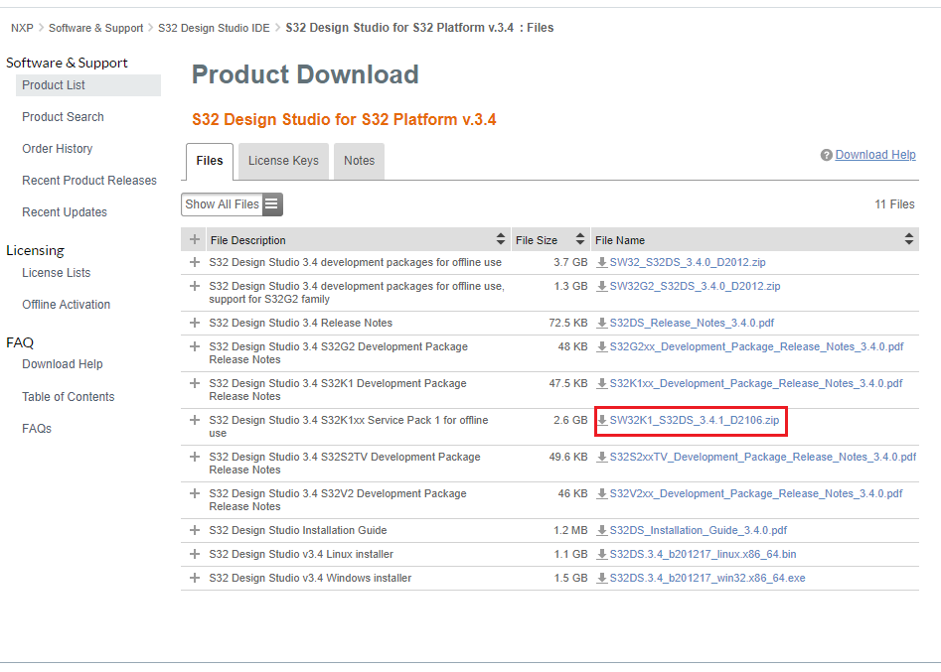This screenshot has width=941, height=672.
Task: Open Download Help link at top right
Action: click(x=875, y=155)
